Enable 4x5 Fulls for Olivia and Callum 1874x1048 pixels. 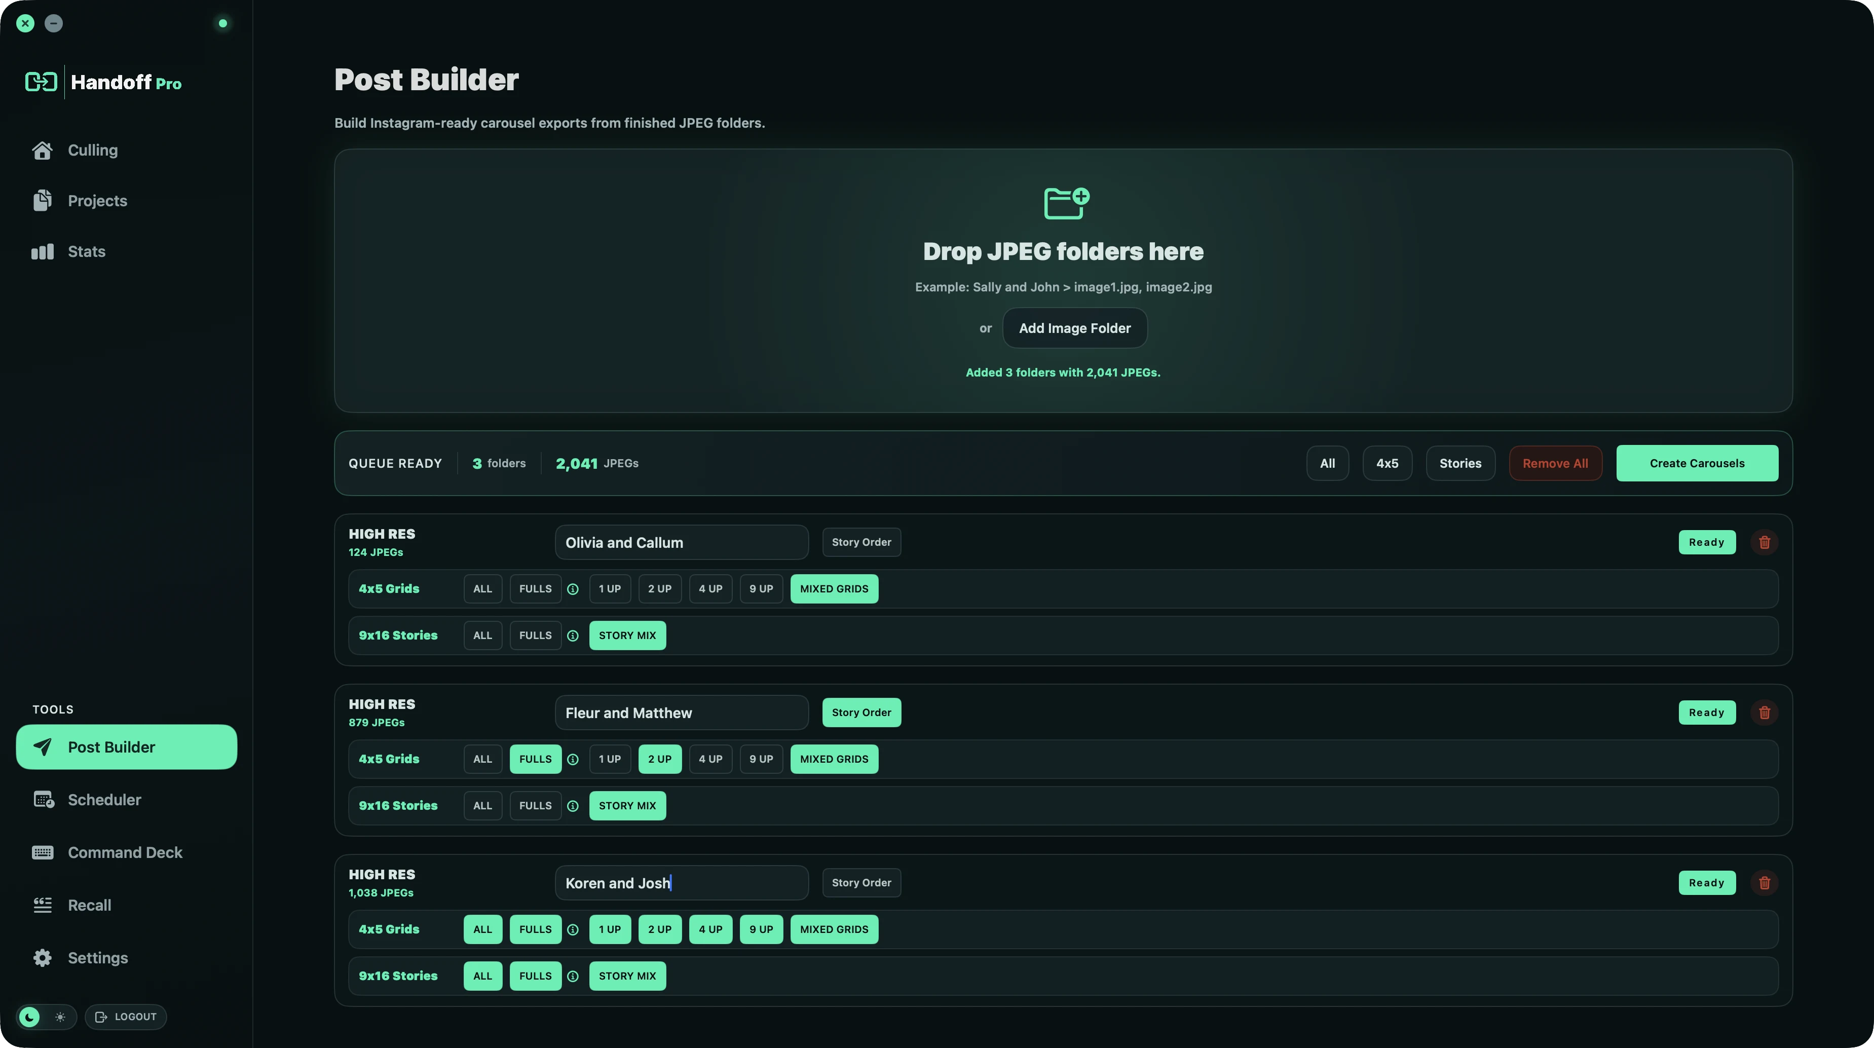(x=536, y=589)
